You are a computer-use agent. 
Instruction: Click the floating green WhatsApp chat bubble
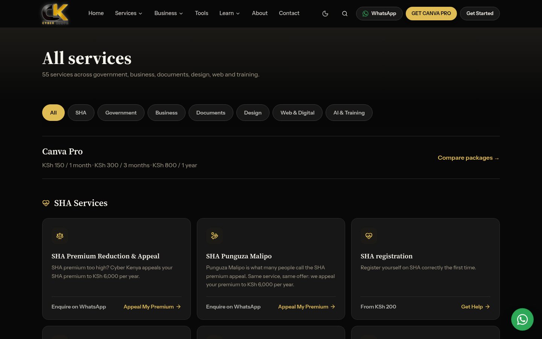[522, 319]
